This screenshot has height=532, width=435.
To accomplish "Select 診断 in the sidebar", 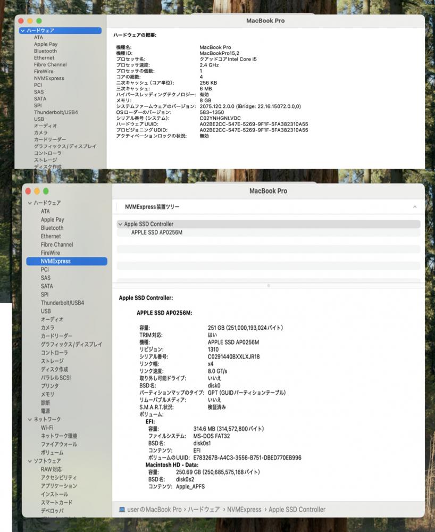I will click(45, 402).
